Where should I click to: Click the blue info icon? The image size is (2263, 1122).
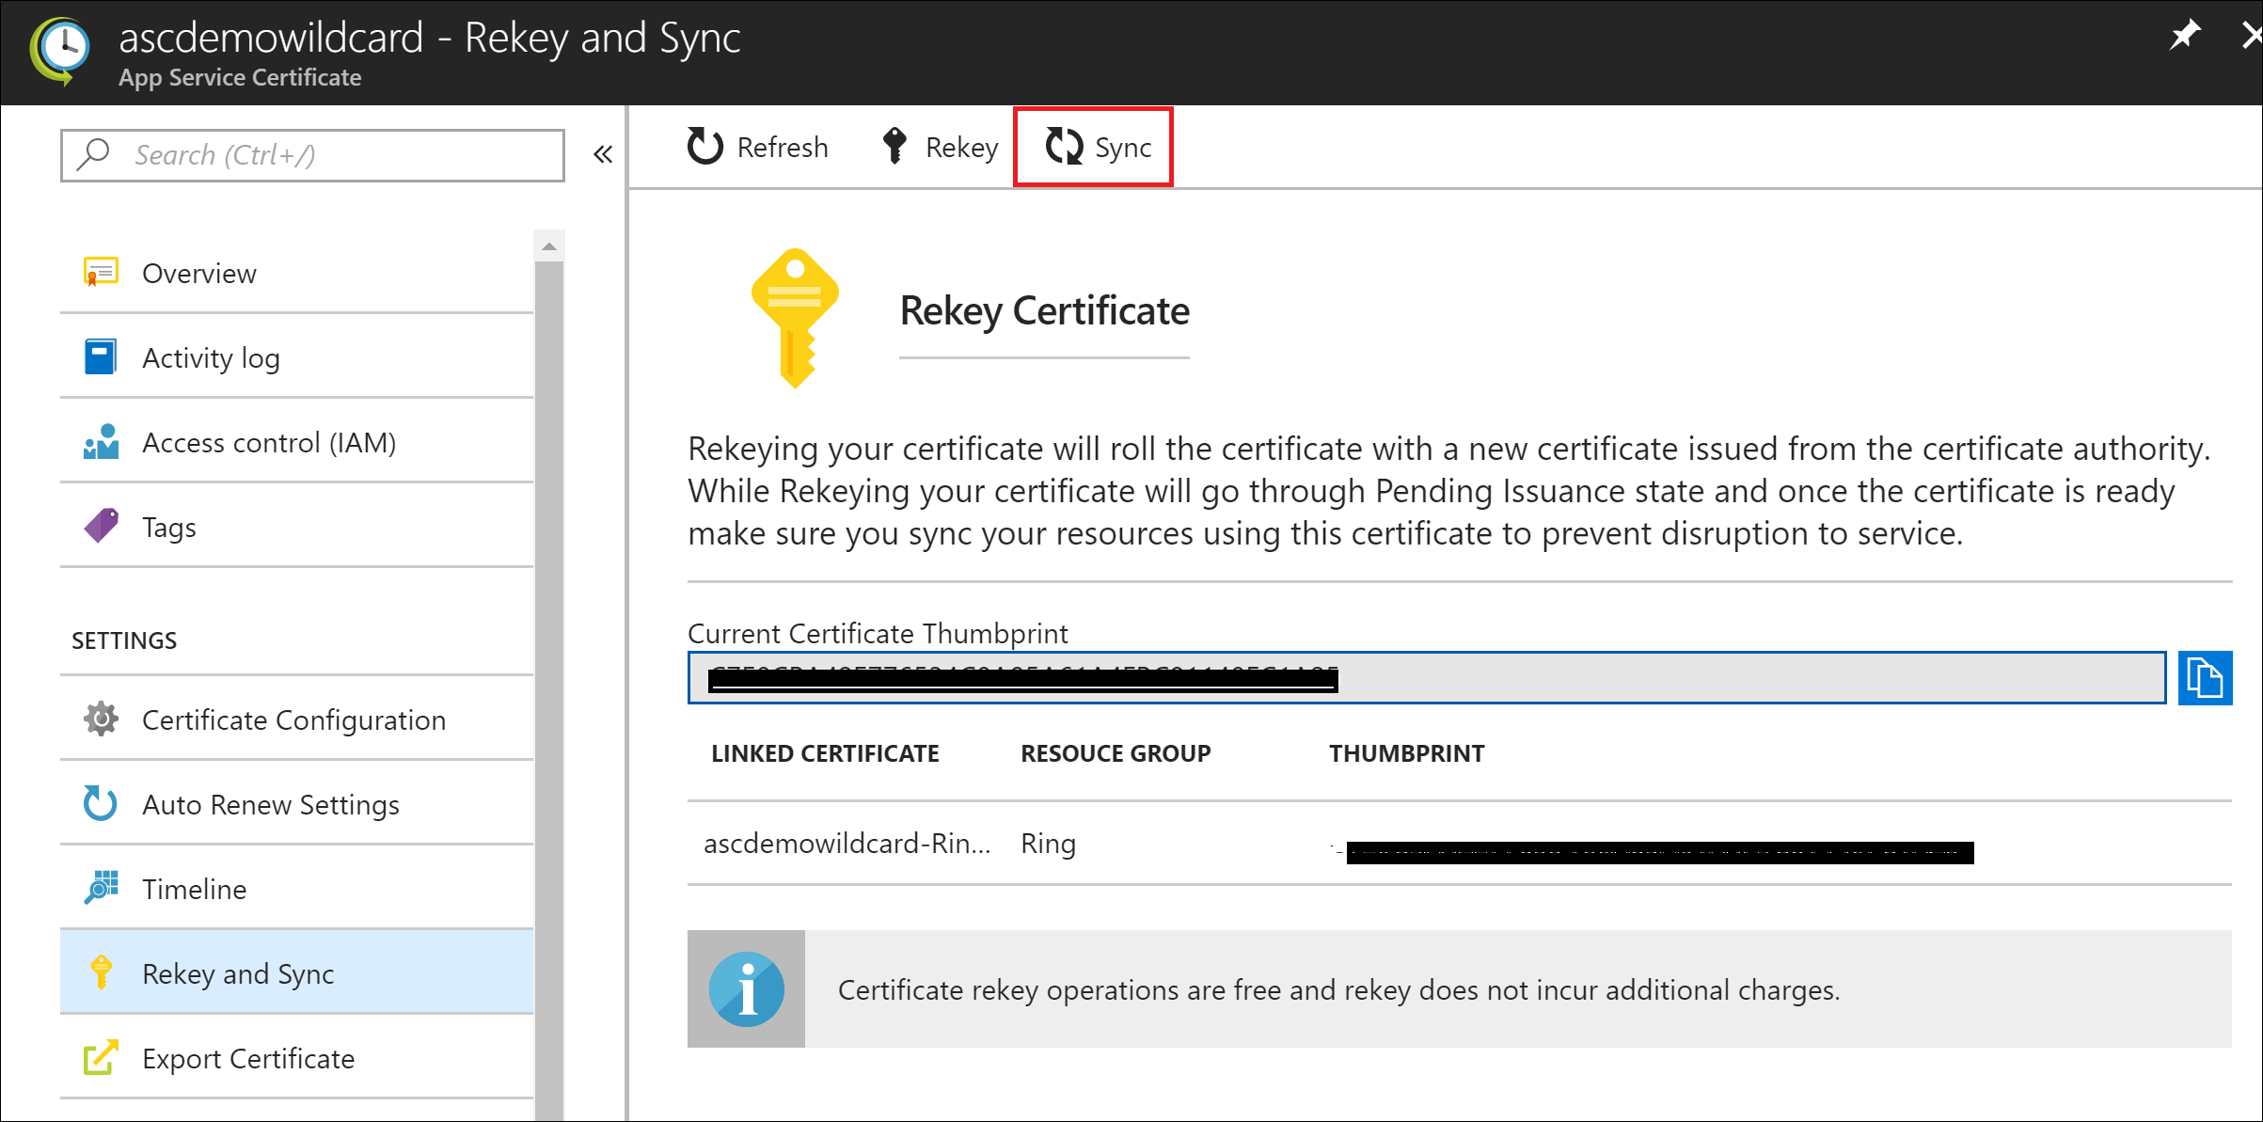tap(746, 989)
